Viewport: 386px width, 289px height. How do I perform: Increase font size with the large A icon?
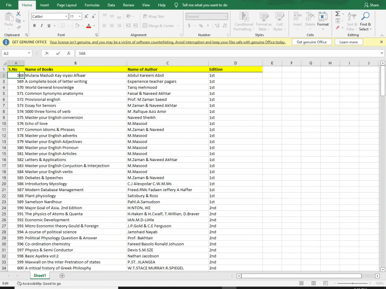coord(86,17)
